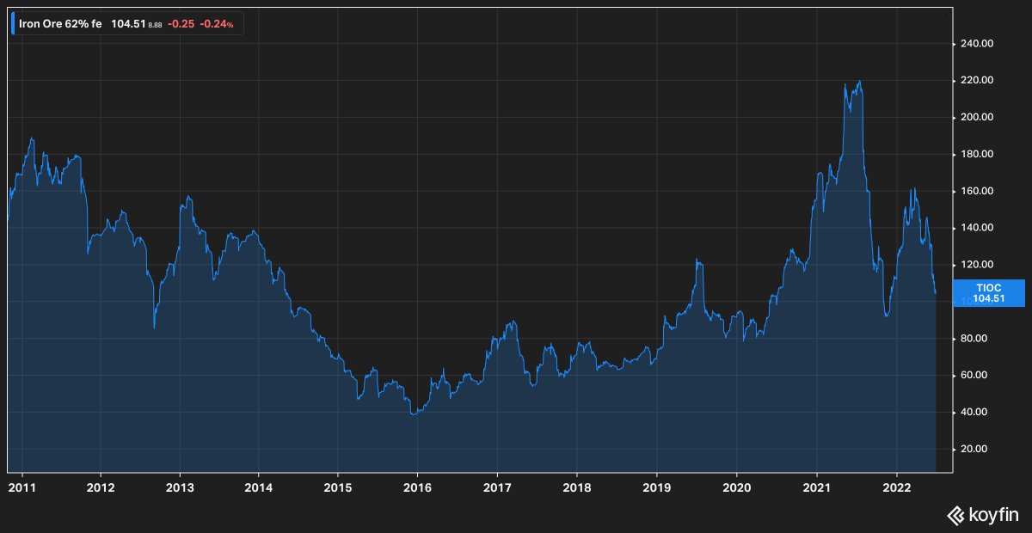Screen dimensions: 1032x533
Task: Click the 160.00 price axis label
Action: click(979, 191)
